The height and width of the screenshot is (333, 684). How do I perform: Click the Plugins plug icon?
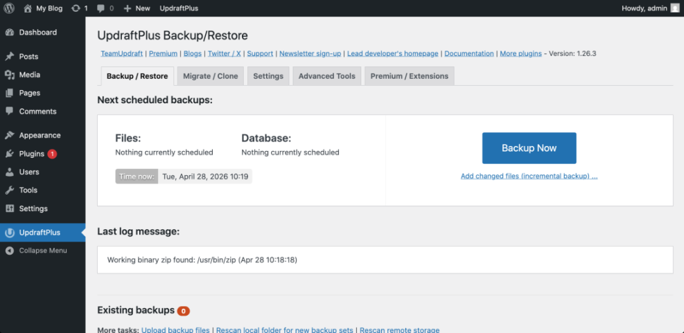(10, 154)
